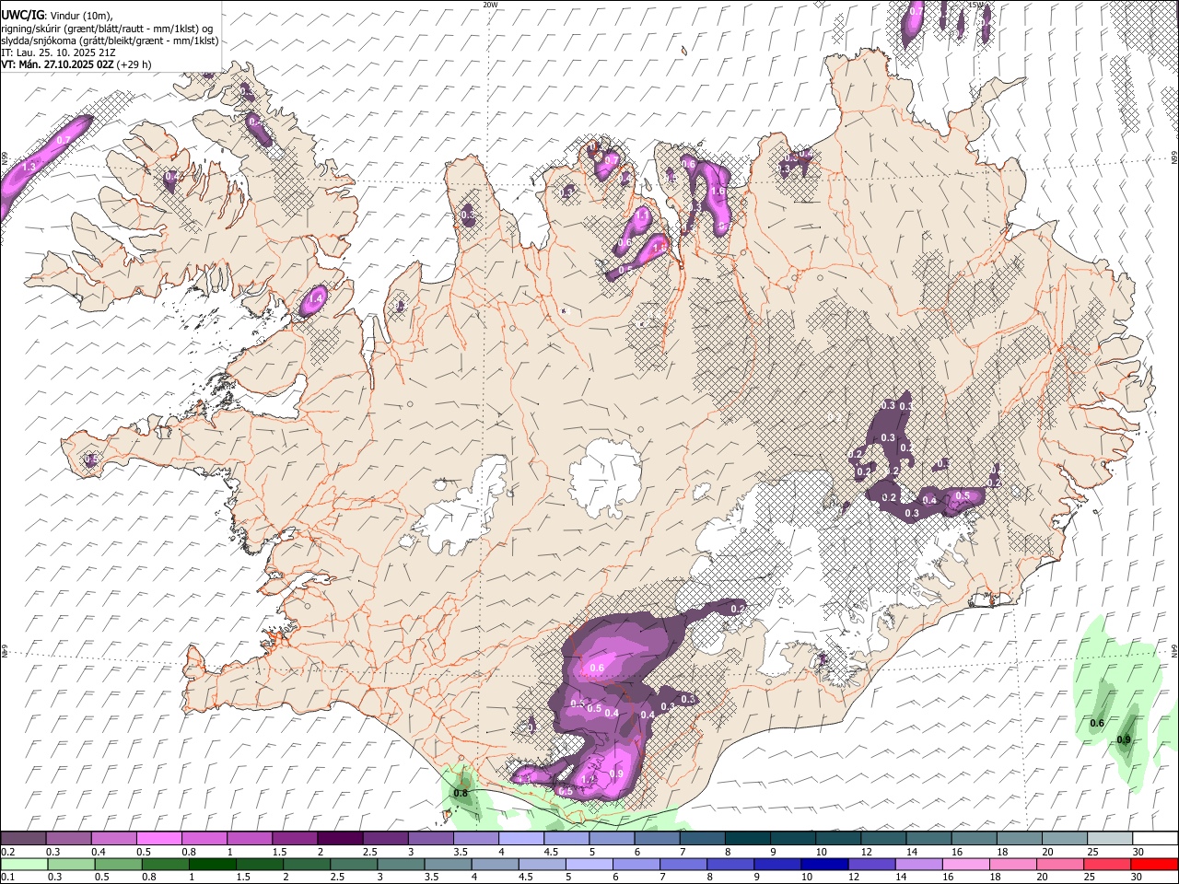
Task: Click the '0.2' label starting the upper scale
Action: click(x=7, y=852)
